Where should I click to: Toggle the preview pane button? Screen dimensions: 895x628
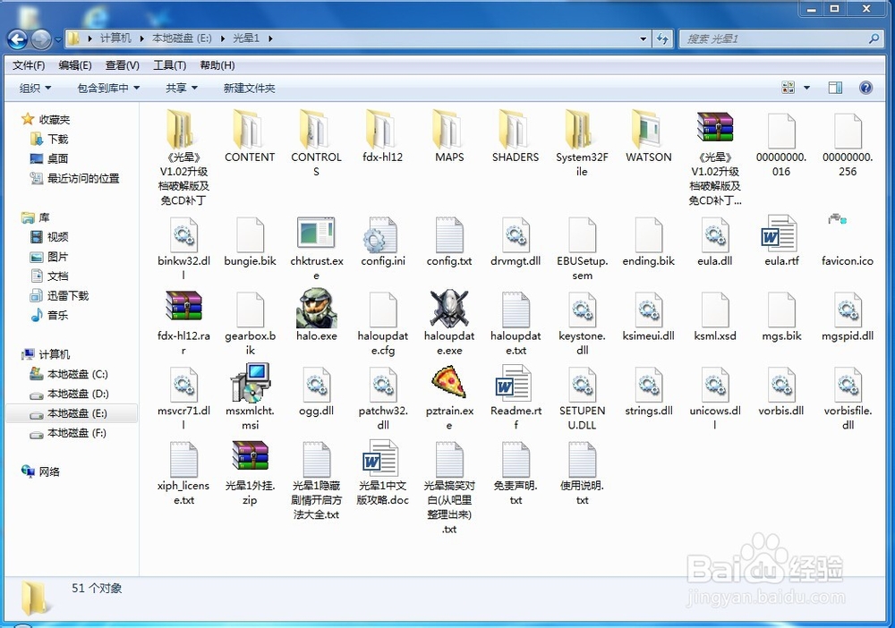pyautogui.click(x=835, y=88)
